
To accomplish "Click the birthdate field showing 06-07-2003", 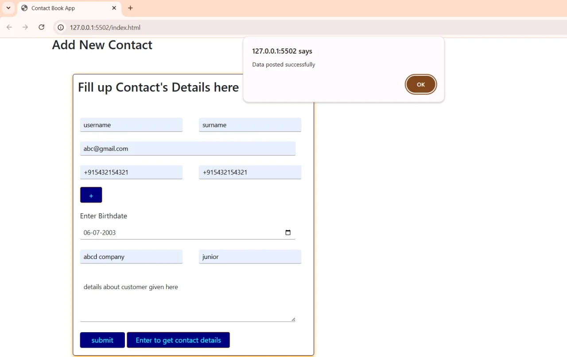I will coord(188,232).
